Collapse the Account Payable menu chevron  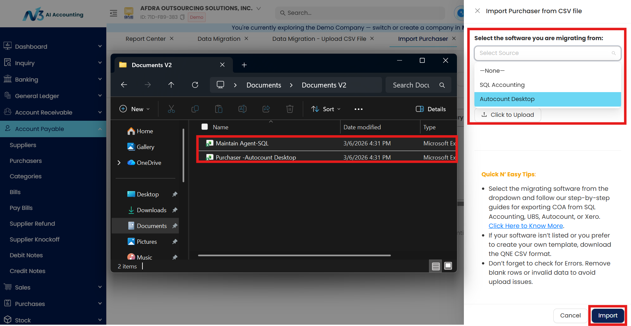click(x=100, y=129)
